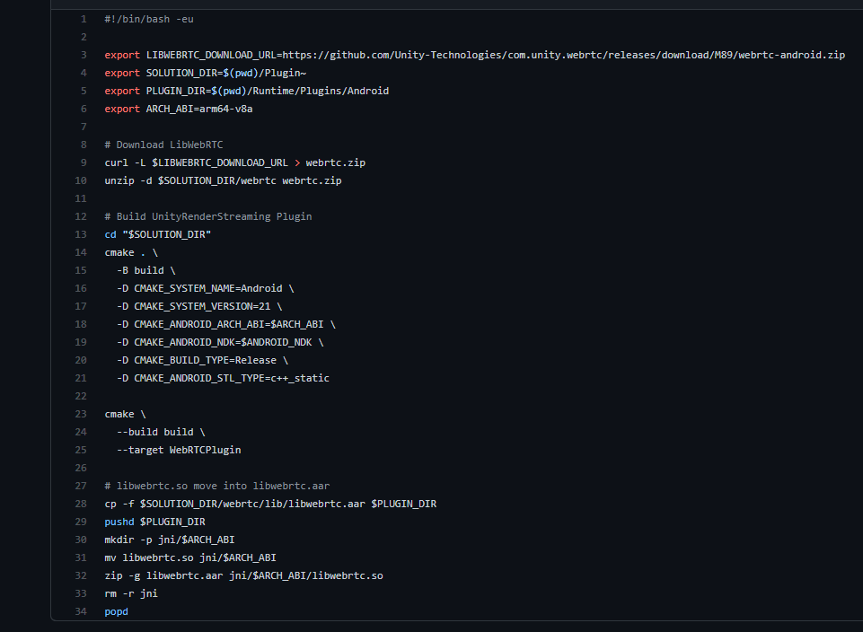This screenshot has width=863, height=632.
Task: Click the cp command on line 28
Action: pos(111,504)
